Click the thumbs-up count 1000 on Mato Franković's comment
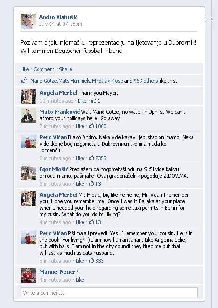218x308 pixels. pyautogui.click(x=97, y=126)
